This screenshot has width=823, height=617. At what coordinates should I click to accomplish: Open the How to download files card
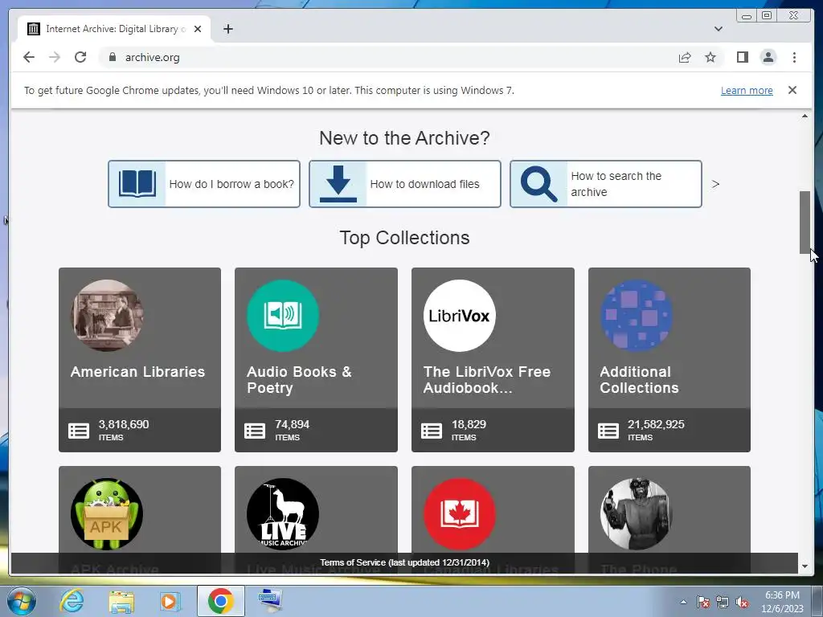tap(405, 184)
